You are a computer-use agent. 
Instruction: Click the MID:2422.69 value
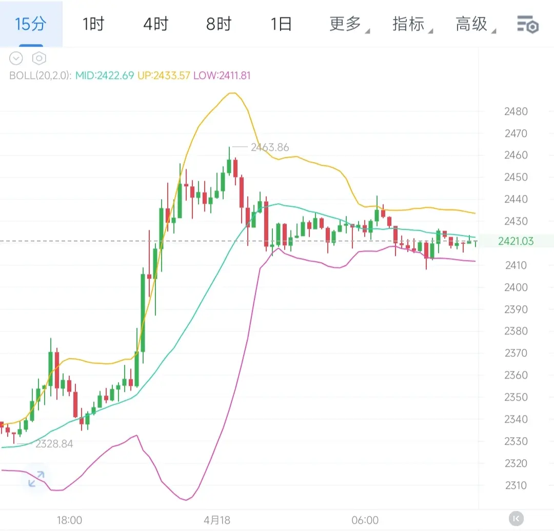pos(105,75)
